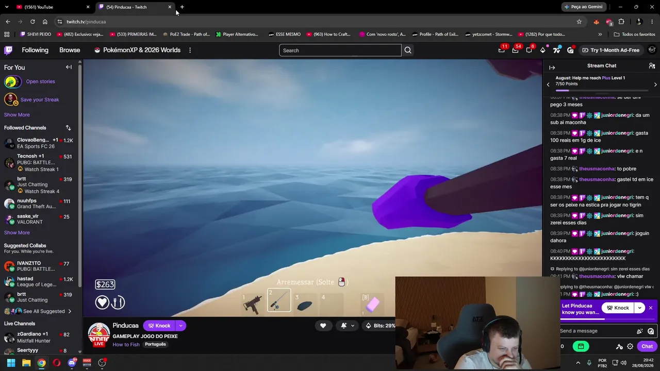Focus the Send a message chat input
Image resolution: width=660 pixels, height=371 pixels.
tap(597, 331)
